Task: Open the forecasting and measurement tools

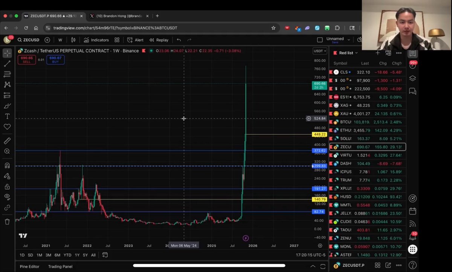Action: [x=7, y=95]
